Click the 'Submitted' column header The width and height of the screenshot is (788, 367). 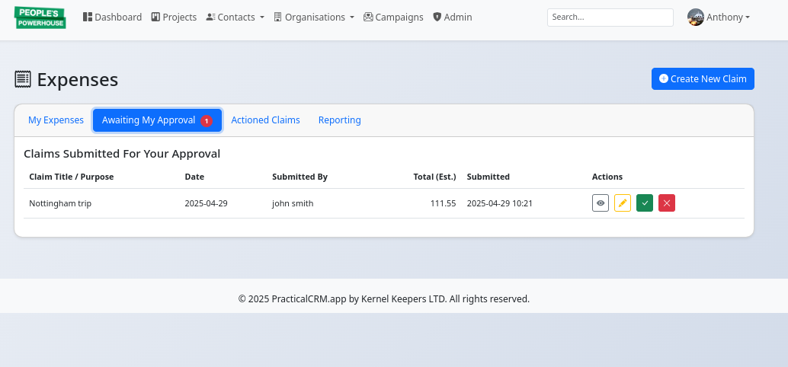[x=488, y=177]
